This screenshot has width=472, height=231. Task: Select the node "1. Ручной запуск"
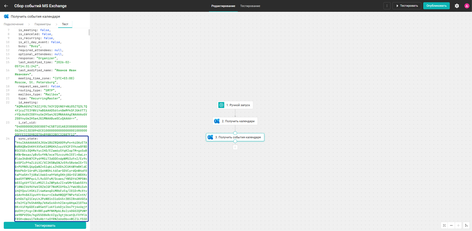235,105
